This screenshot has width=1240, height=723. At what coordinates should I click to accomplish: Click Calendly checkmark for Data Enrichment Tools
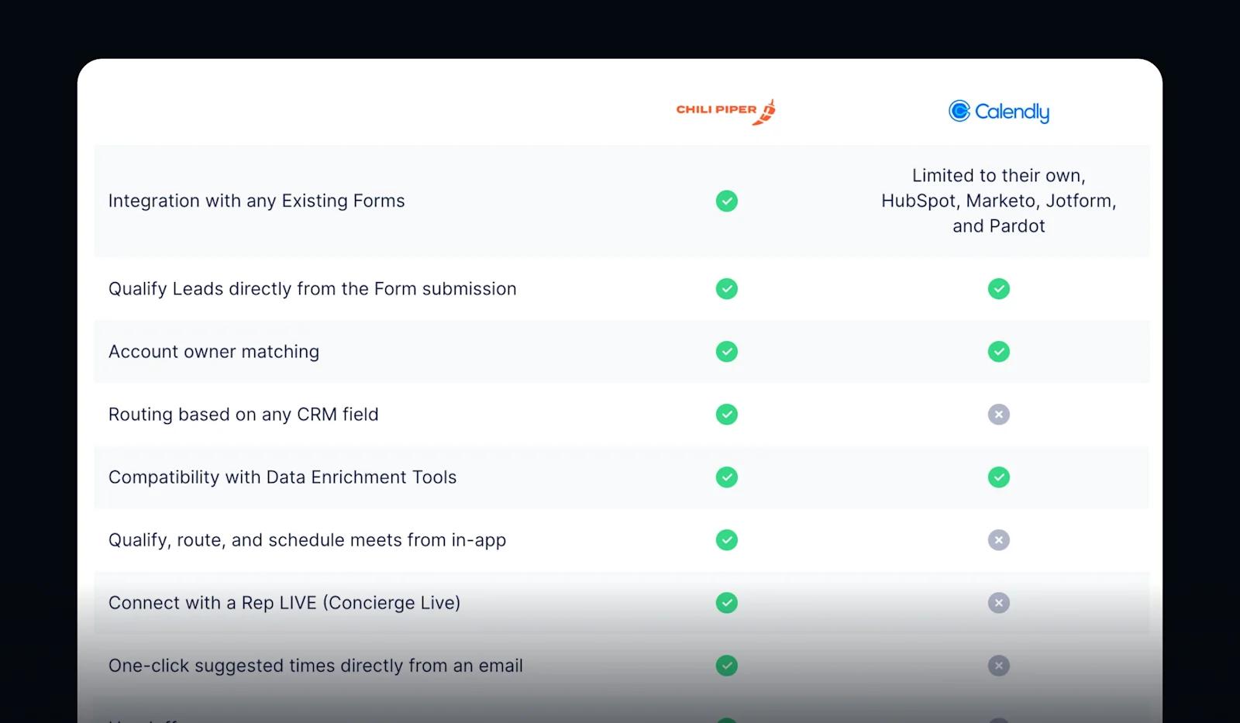coord(998,477)
